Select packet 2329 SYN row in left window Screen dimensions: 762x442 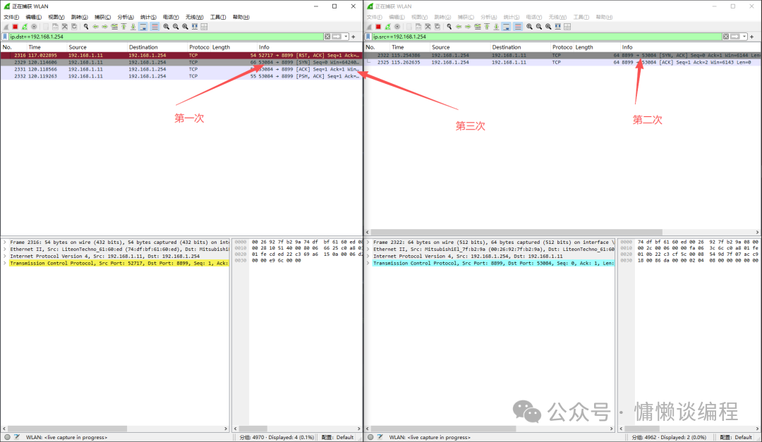click(181, 62)
